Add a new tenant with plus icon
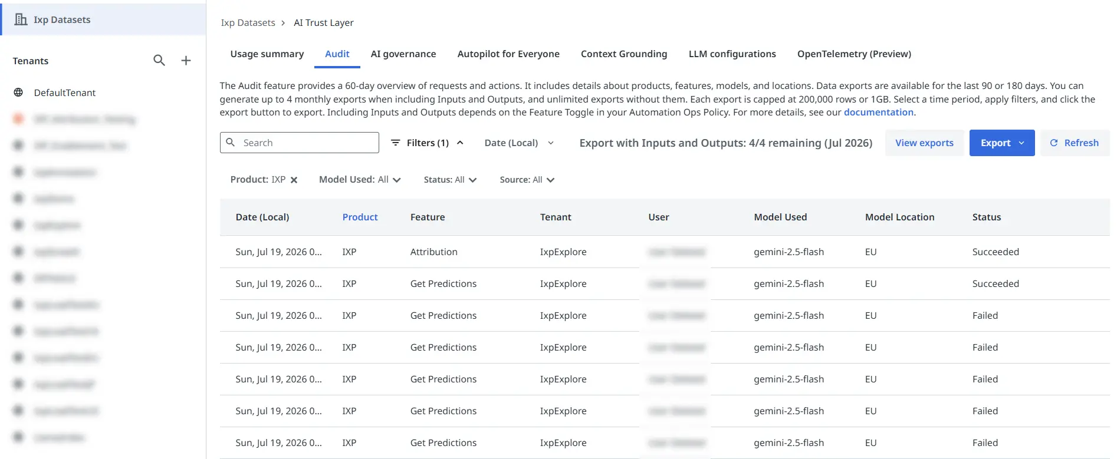Viewport: 1117px width, 459px height. (x=186, y=60)
